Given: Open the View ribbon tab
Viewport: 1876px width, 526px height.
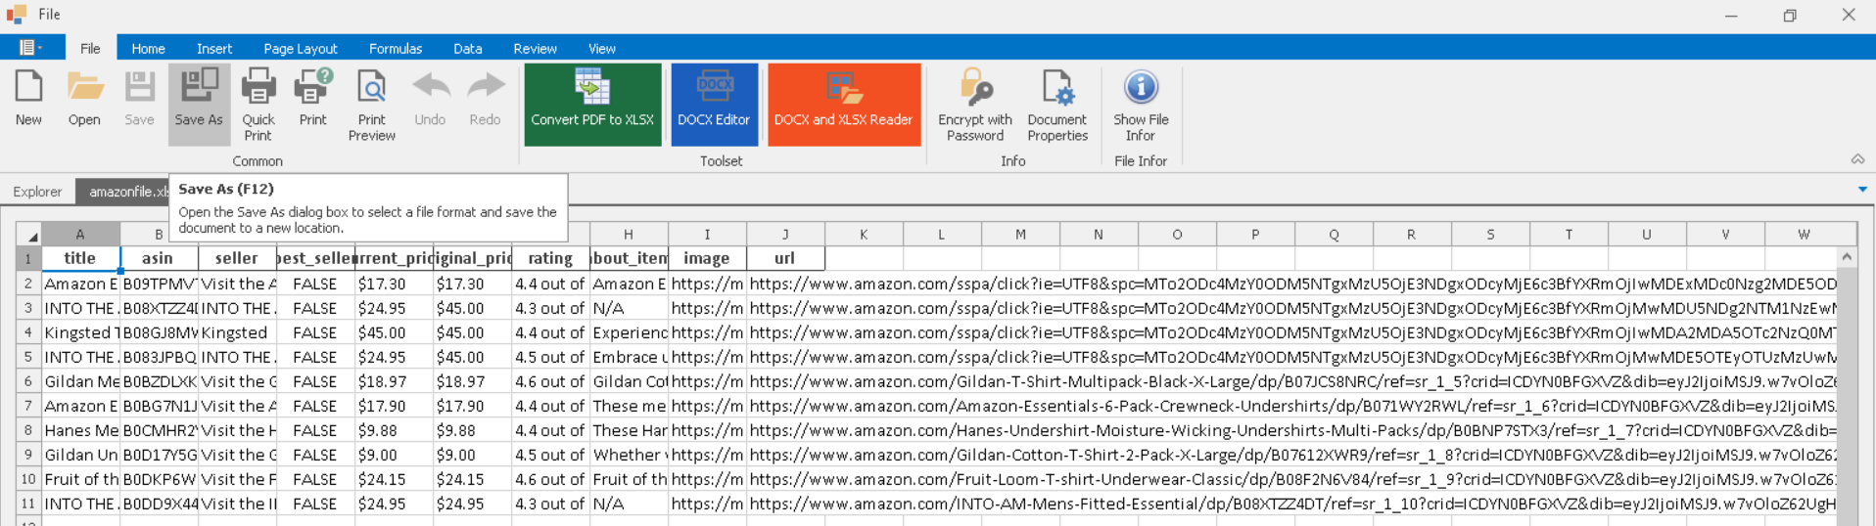Looking at the screenshot, I should pyautogui.click(x=601, y=48).
